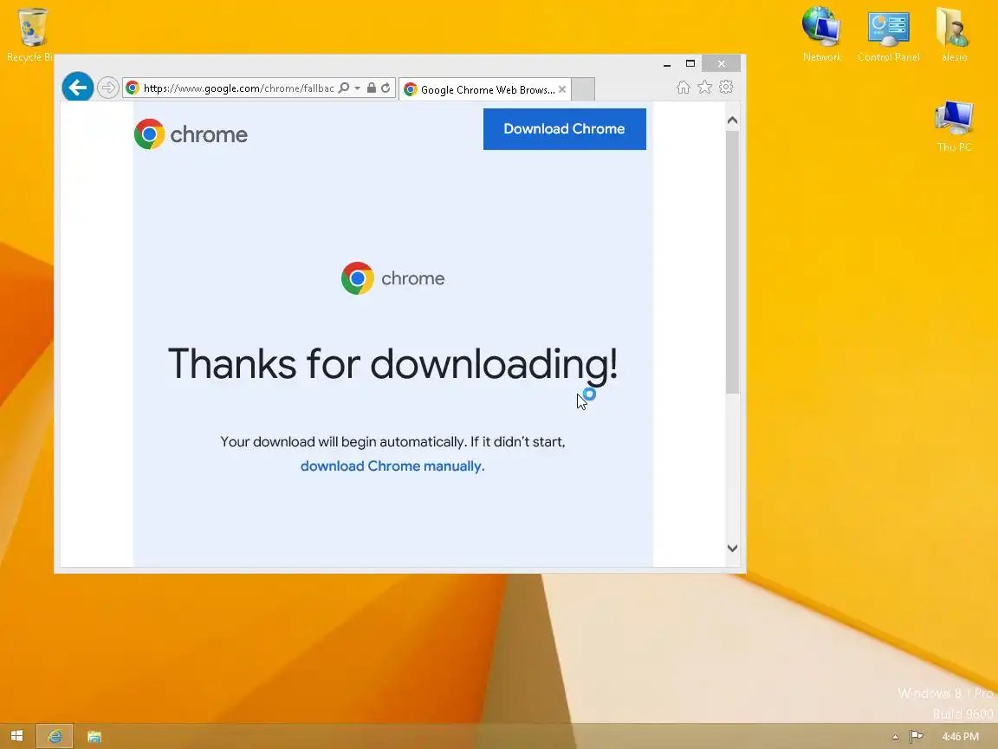Select the Google Chrome Web Browser tab
The height and width of the screenshot is (749, 998).
point(483,89)
